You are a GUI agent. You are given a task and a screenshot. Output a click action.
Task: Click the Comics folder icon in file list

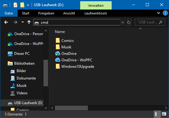[58, 40]
